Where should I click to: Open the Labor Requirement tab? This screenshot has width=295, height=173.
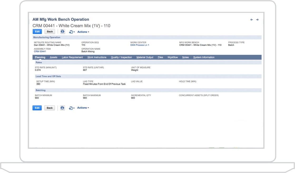(x=72, y=57)
